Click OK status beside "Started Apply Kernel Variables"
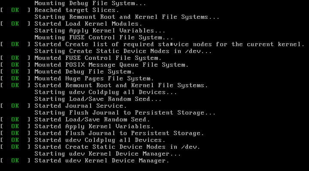 coord(15,127)
